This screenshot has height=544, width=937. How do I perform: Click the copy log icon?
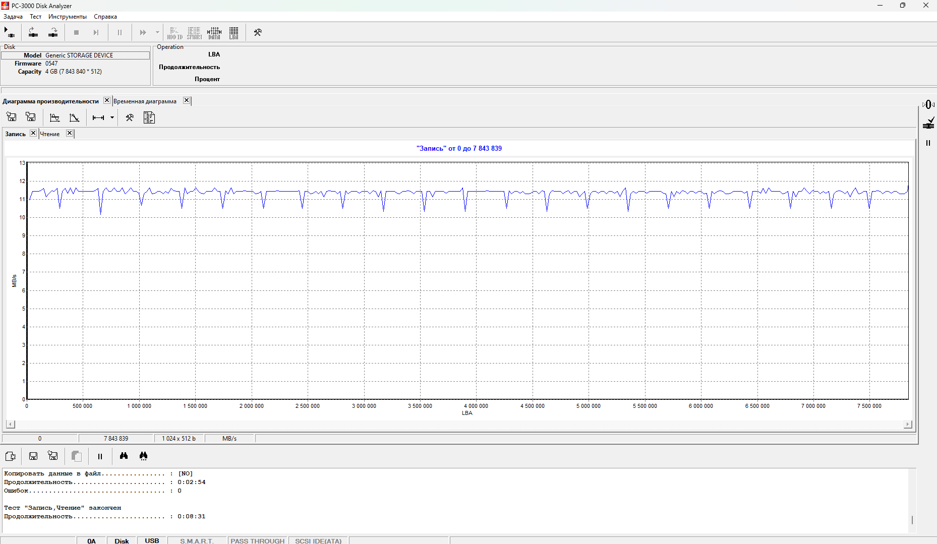pyautogui.click(x=76, y=456)
